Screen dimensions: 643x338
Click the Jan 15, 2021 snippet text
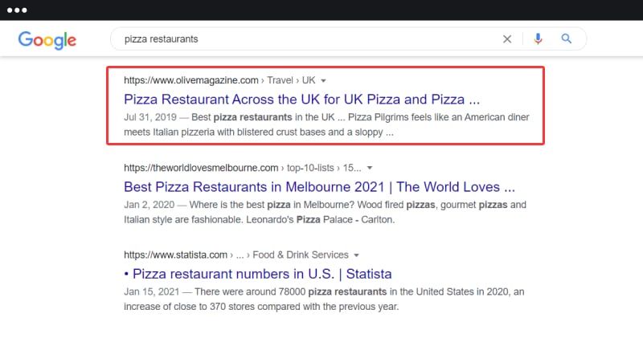324,299
